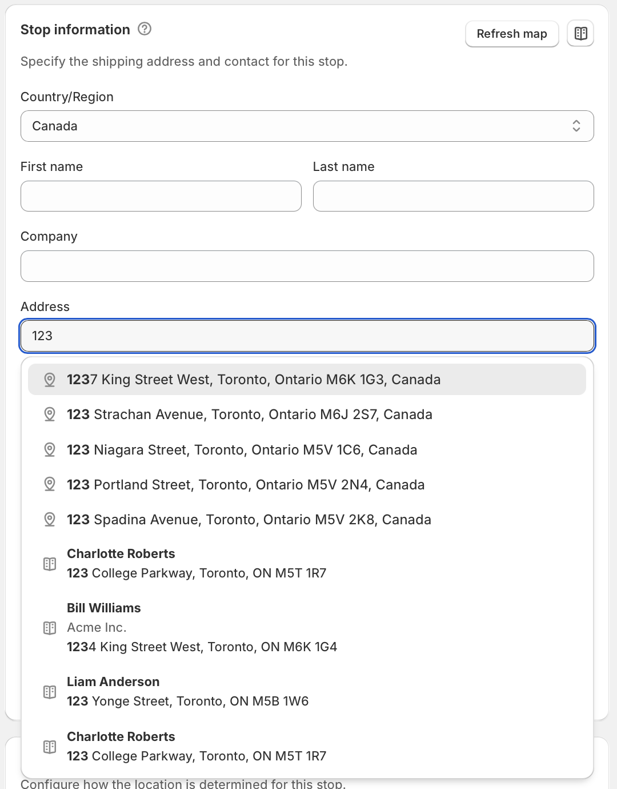Click into the Last name field

pos(454,196)
